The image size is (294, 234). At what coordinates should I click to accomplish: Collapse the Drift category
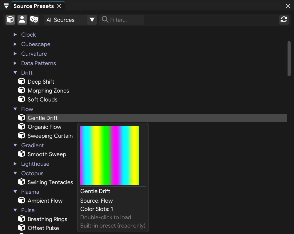15,73
